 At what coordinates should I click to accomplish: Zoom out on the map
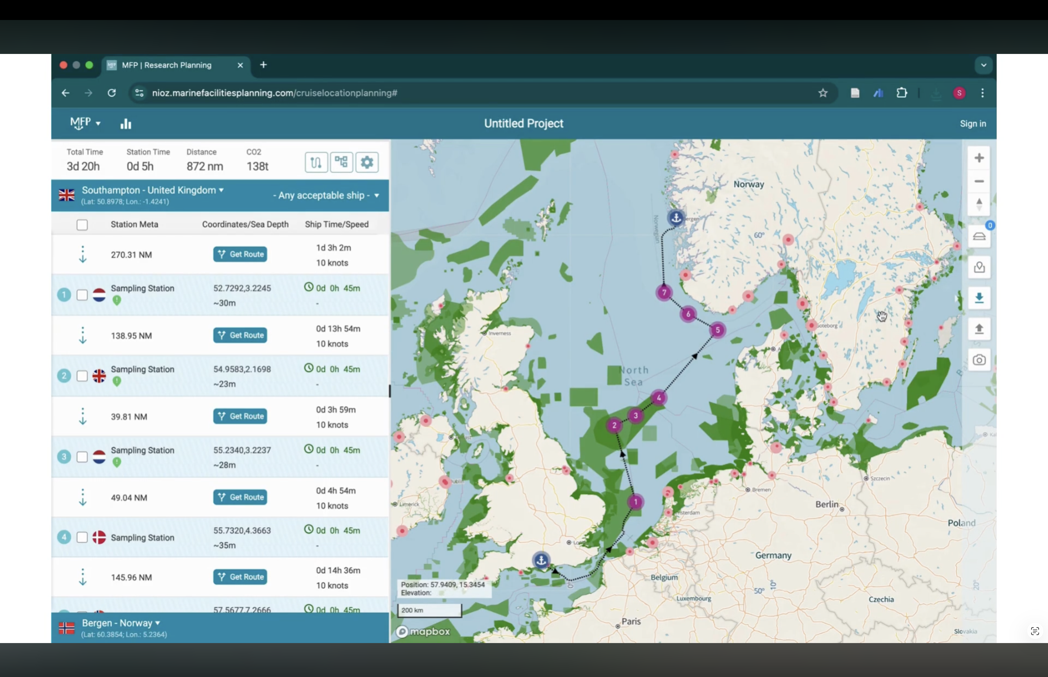coord(979,181)
